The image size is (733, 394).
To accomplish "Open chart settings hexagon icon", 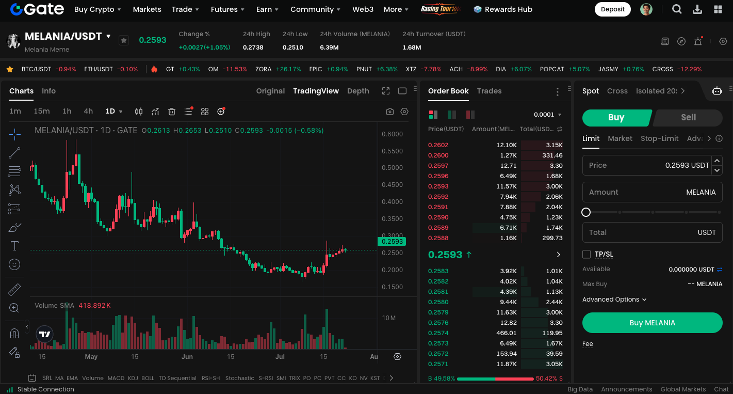I will coord(404,112).
